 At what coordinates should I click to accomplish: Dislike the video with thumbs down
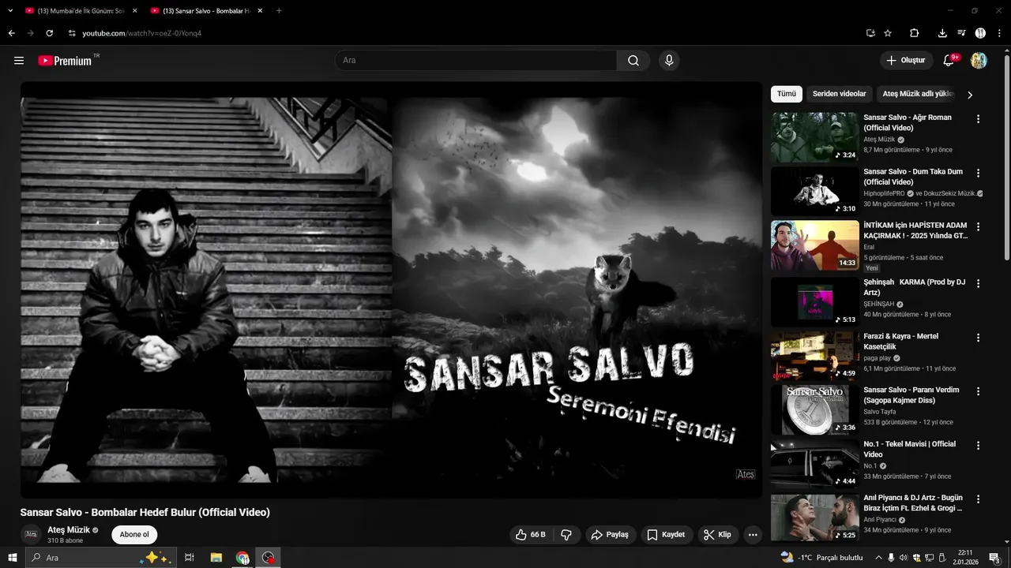[x=566, y=535]
